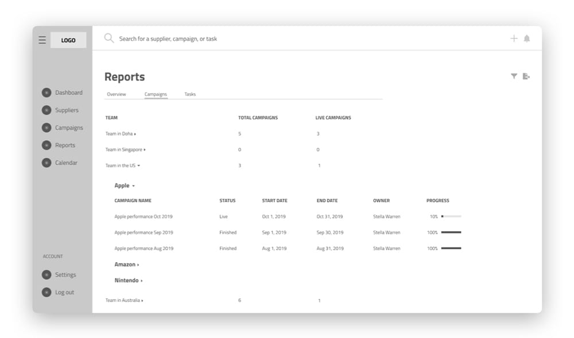Click the Settings sidebar icon

point(46,275)
